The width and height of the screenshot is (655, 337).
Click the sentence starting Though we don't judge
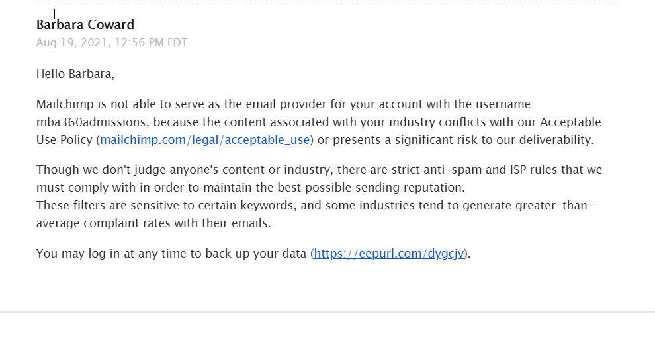click(x=319, y=178)
